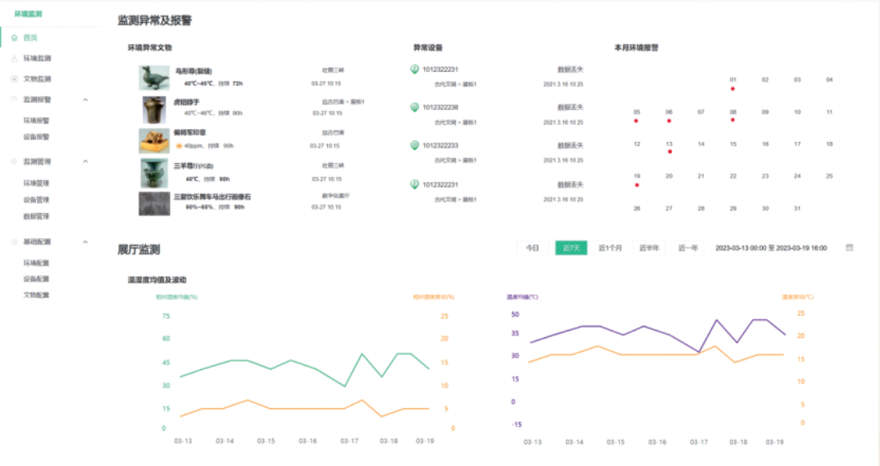Click the device icon next to 1012322238
The image size is (880, 466).
(x=414, y=107)
